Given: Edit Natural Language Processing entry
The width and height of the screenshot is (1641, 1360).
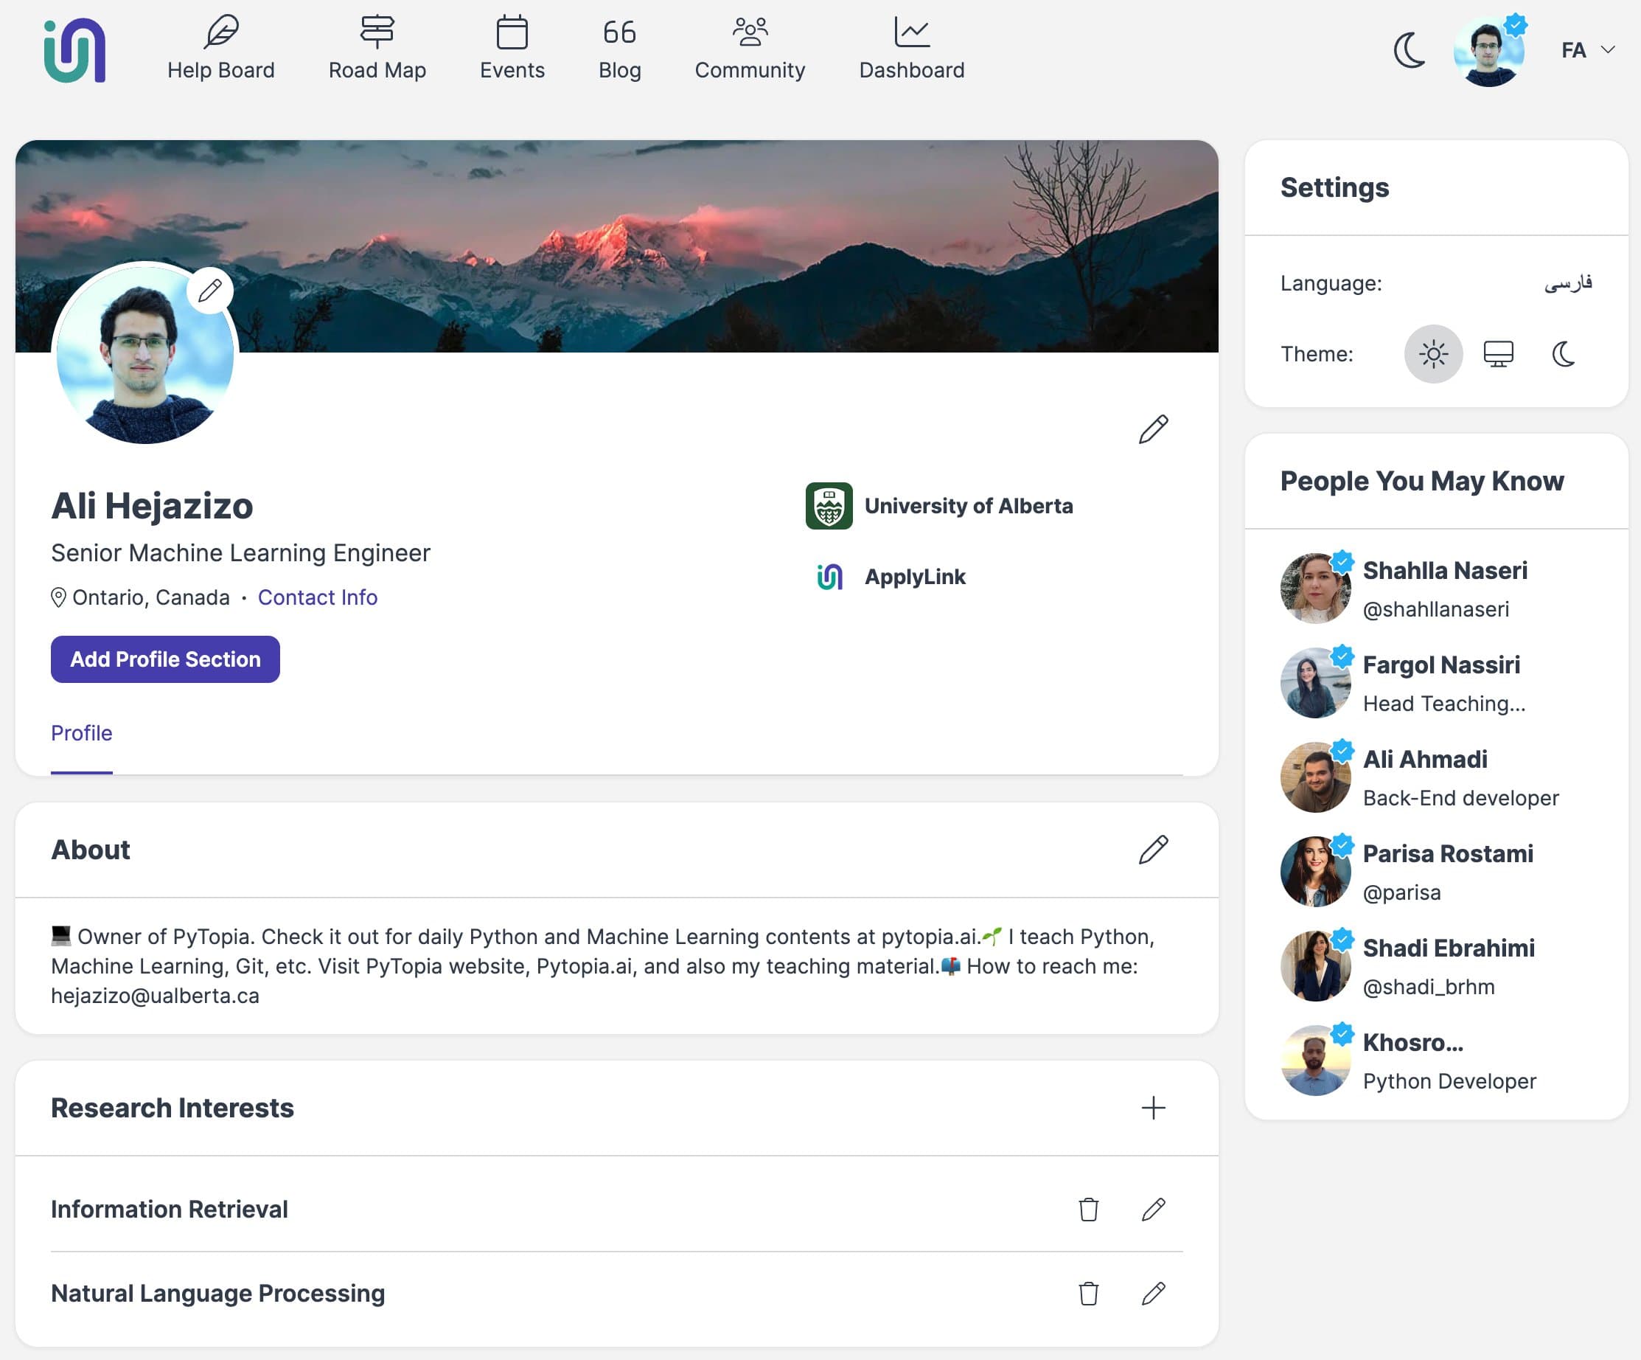Looking at the screenshot, I should (1154, 1294).
